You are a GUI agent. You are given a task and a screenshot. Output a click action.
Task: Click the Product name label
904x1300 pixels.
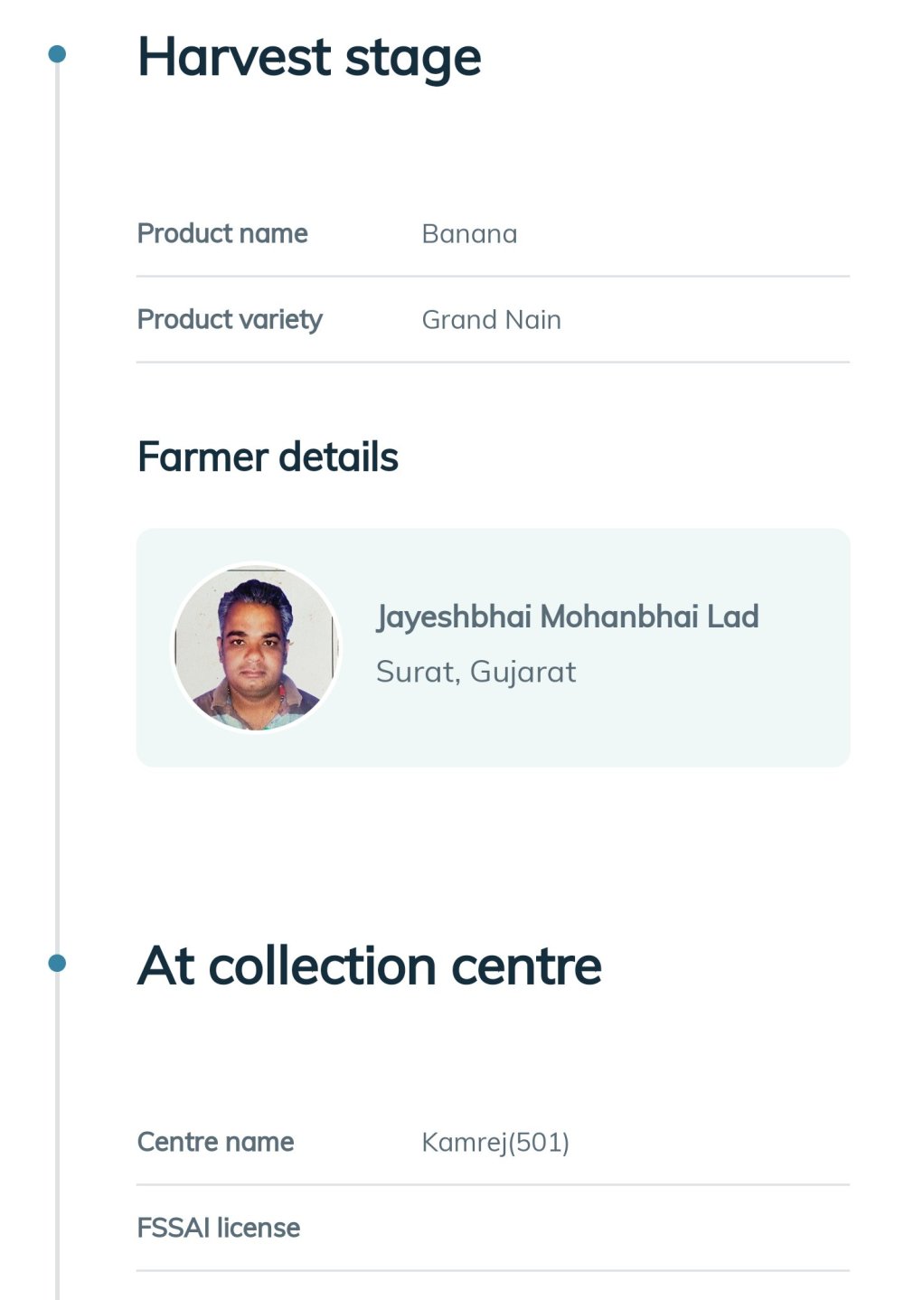click(x=222, y=233)
